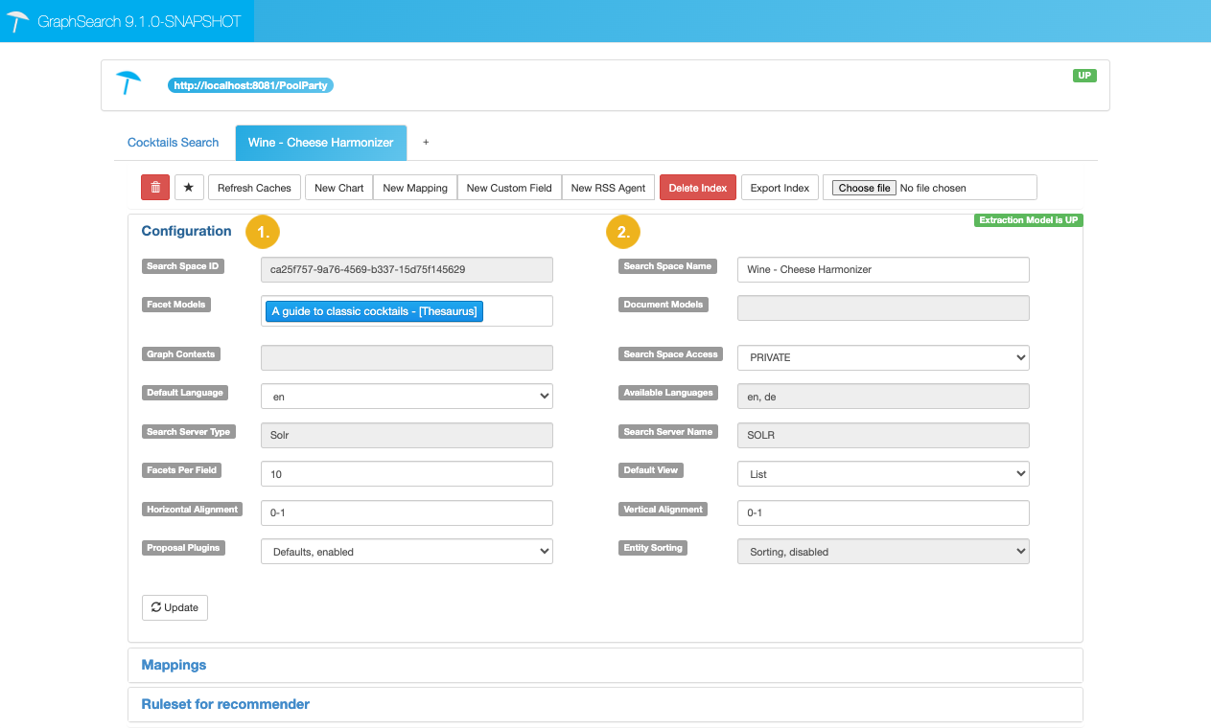1211x728 pixels.
Task: Click the Search Space ID field
Action: tap(407, 269)
